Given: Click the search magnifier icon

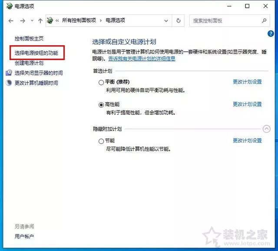Looking at the screenshot, I should point(264,20).
